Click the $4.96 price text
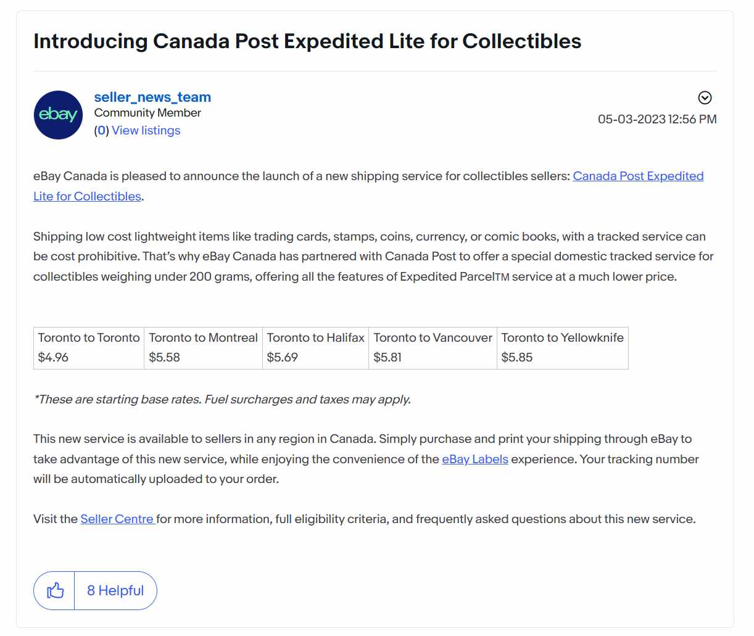Viewport: 754px width, 636px height. [53, 357]
